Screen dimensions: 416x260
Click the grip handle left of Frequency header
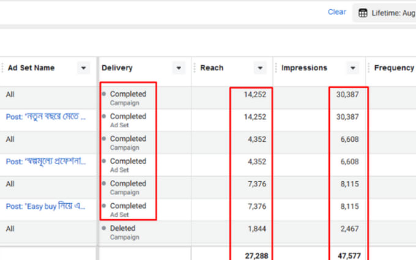(368, 68)
